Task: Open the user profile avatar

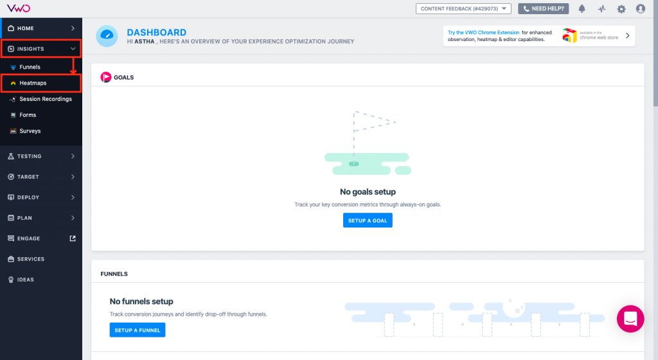Action: click(x=641, y=9)
